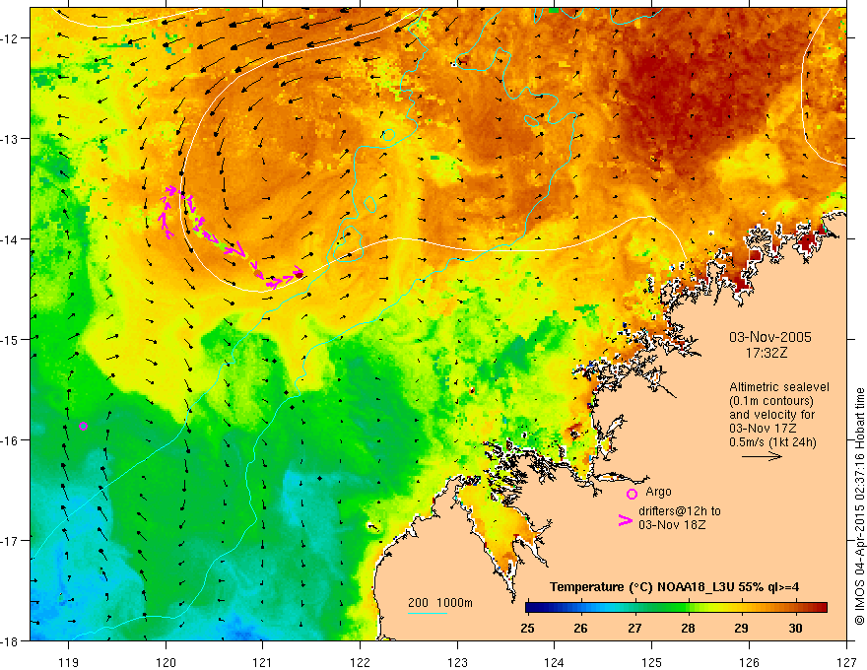The height and width of the screenshot is (670, 867).
Task: Click the text '03-Nov 17Z' in velocity description
Action: click(763, 429)
